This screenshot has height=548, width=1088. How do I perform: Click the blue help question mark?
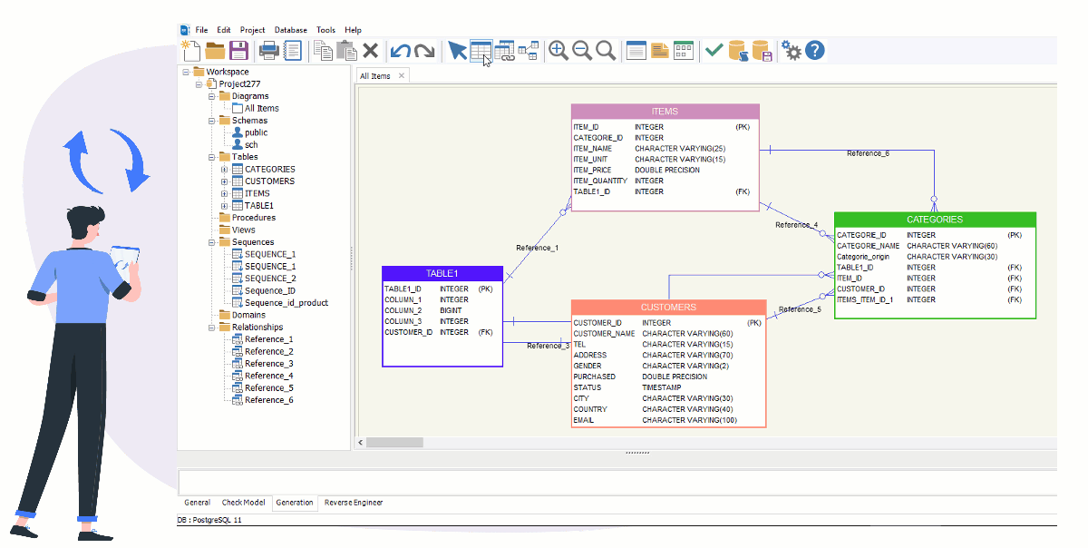click(x=815, y=51)
